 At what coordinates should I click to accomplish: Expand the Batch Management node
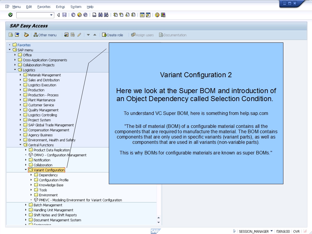[26, 205]
